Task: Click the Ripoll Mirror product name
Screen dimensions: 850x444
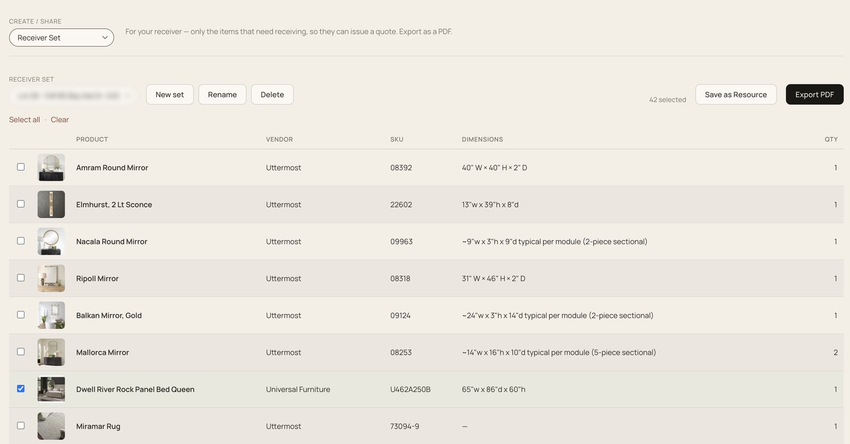Action: 97,278
